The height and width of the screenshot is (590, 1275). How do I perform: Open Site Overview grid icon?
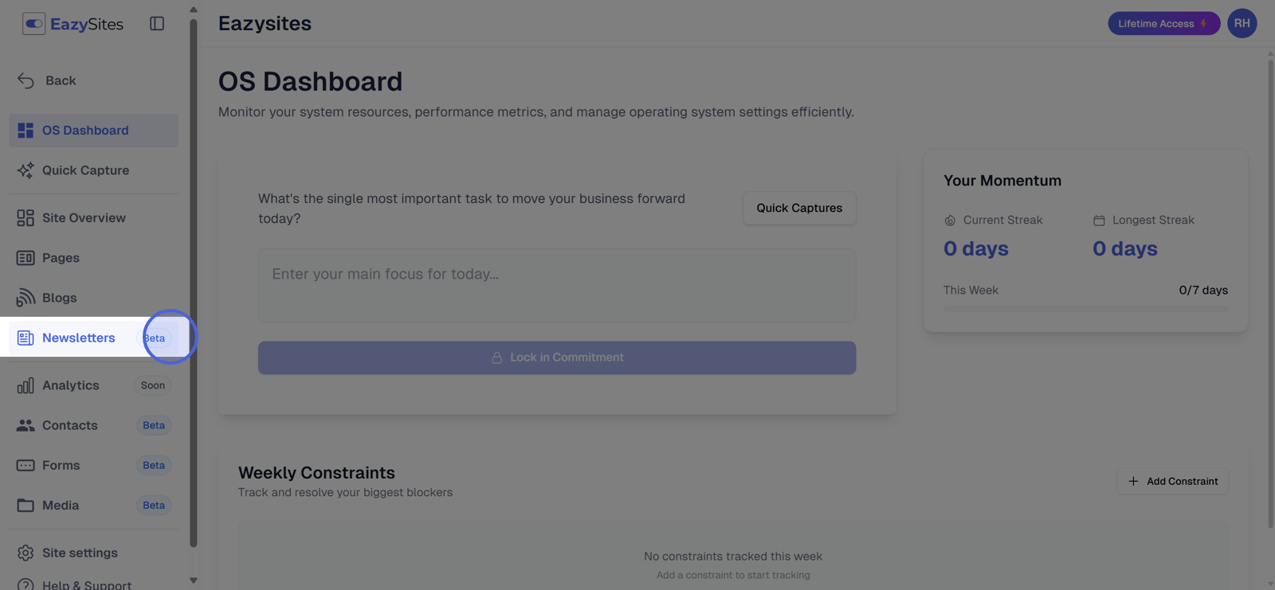pyautogui.click(x=25, y=218)
